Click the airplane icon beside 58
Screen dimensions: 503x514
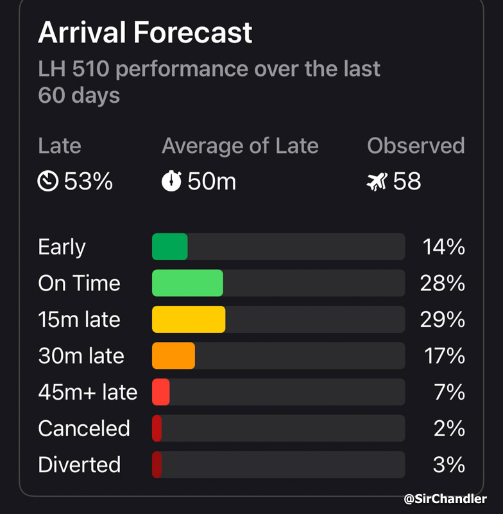coord(377,182)
